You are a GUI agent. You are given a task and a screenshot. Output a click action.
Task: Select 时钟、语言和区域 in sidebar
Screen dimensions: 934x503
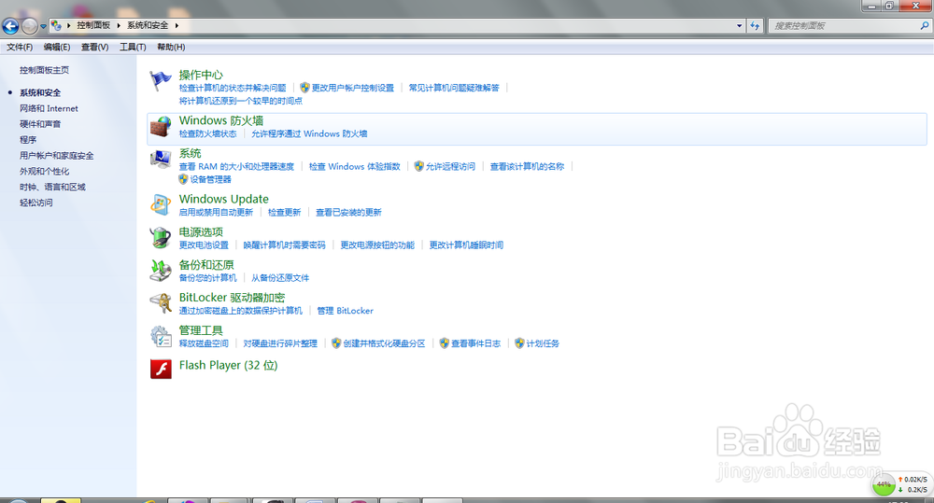(x=52, y=187)
